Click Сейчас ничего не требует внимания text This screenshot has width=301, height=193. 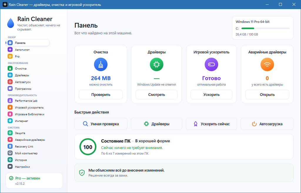pyautogui.click(x=132, y=148)
